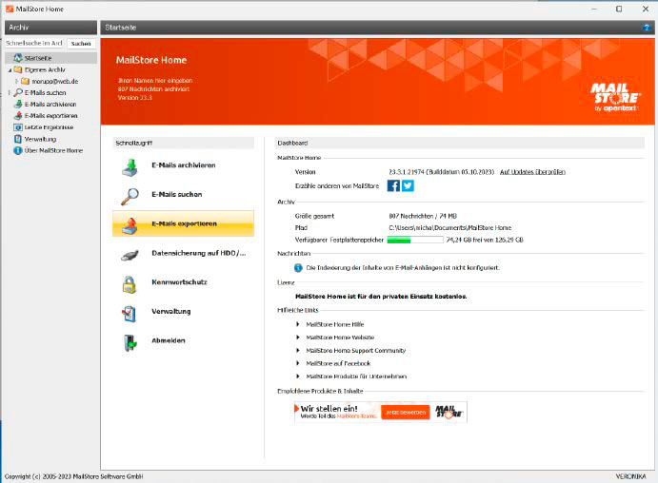Click the large Verwaltung checklist icon
Viewport: 658px width, 483px height.
130,313
